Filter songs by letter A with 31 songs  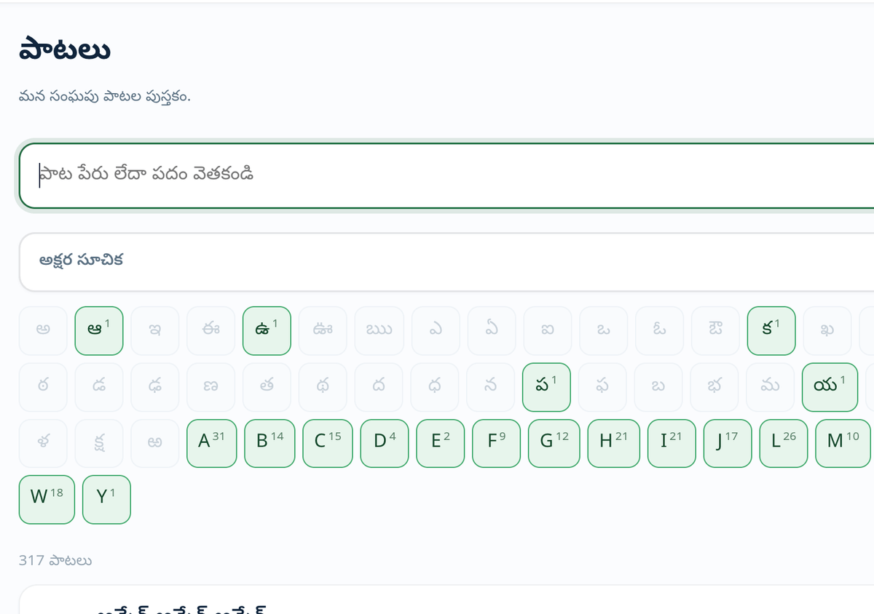[212, 443]
